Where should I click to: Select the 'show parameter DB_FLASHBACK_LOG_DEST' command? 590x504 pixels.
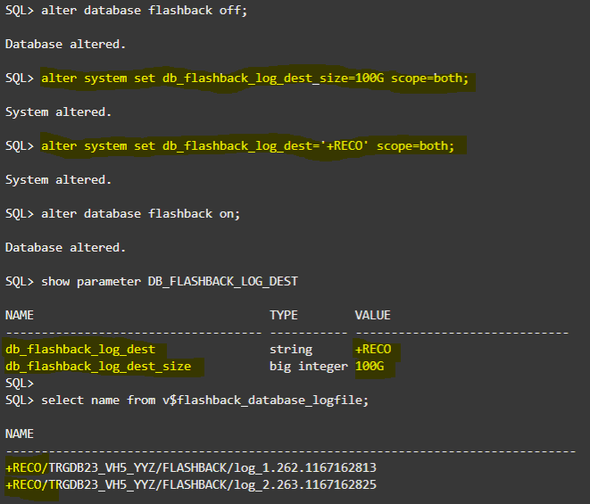coord(170,281)
